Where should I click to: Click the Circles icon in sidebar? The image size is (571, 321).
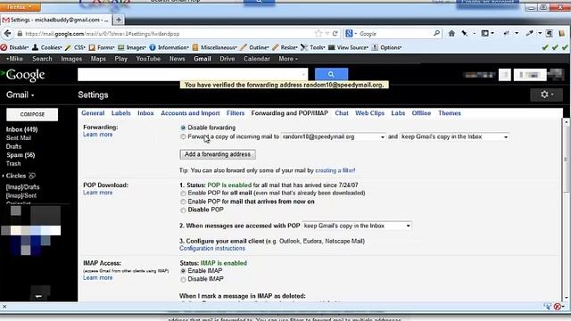click(32, 176)
